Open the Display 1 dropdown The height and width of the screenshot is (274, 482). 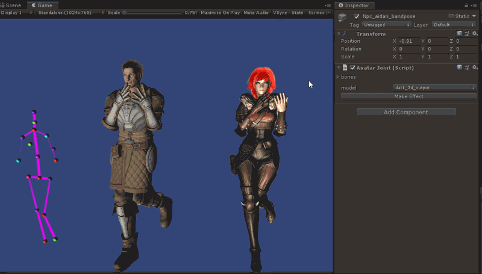point(17,13)
